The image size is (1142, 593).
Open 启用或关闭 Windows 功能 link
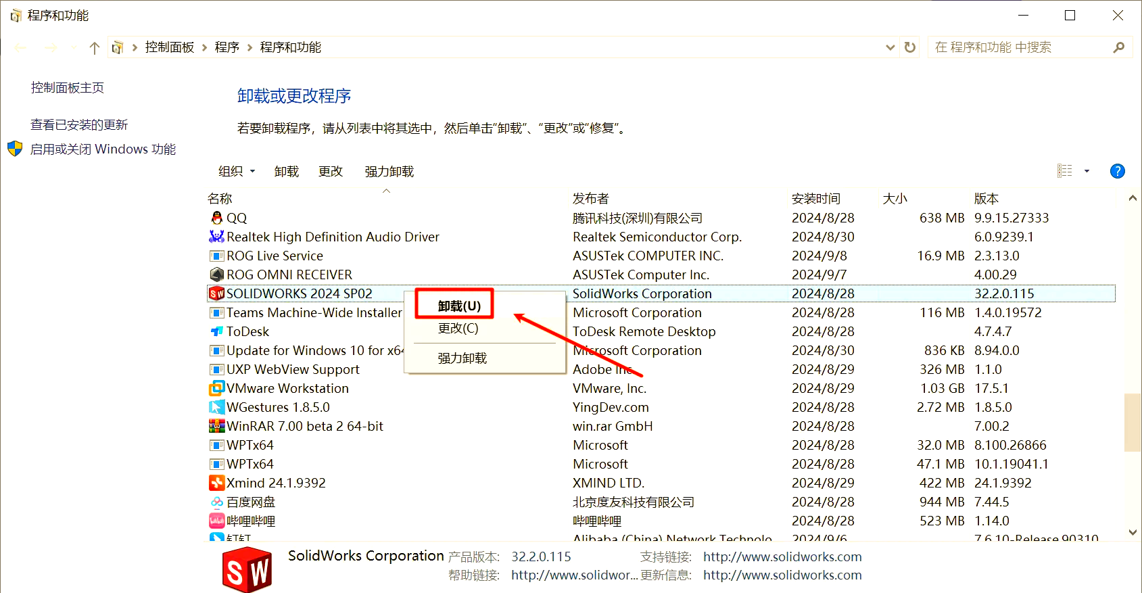point(103,149)
